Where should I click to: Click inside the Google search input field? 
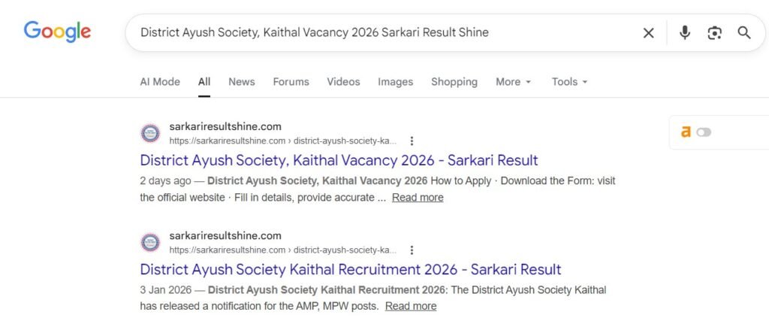(375, 33)
